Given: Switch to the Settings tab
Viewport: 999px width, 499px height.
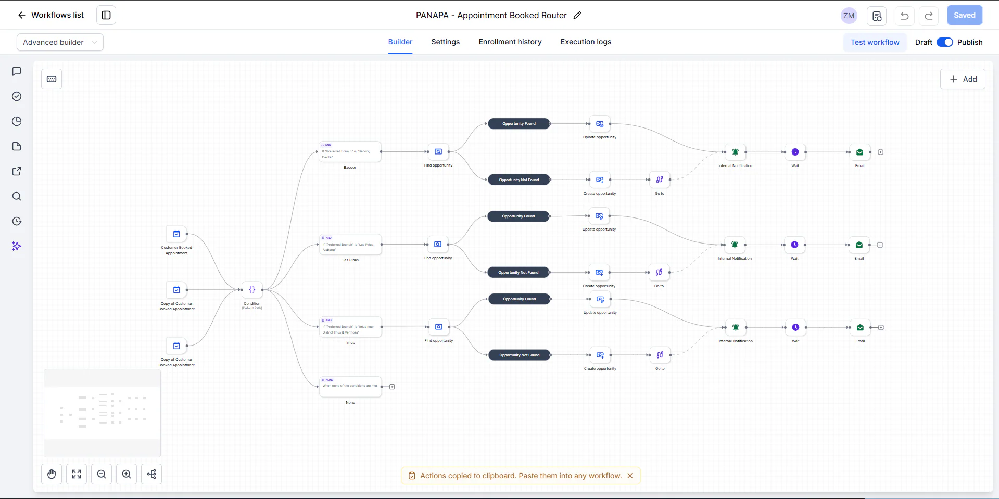Looking at the screenshot, I should [446, 42].
